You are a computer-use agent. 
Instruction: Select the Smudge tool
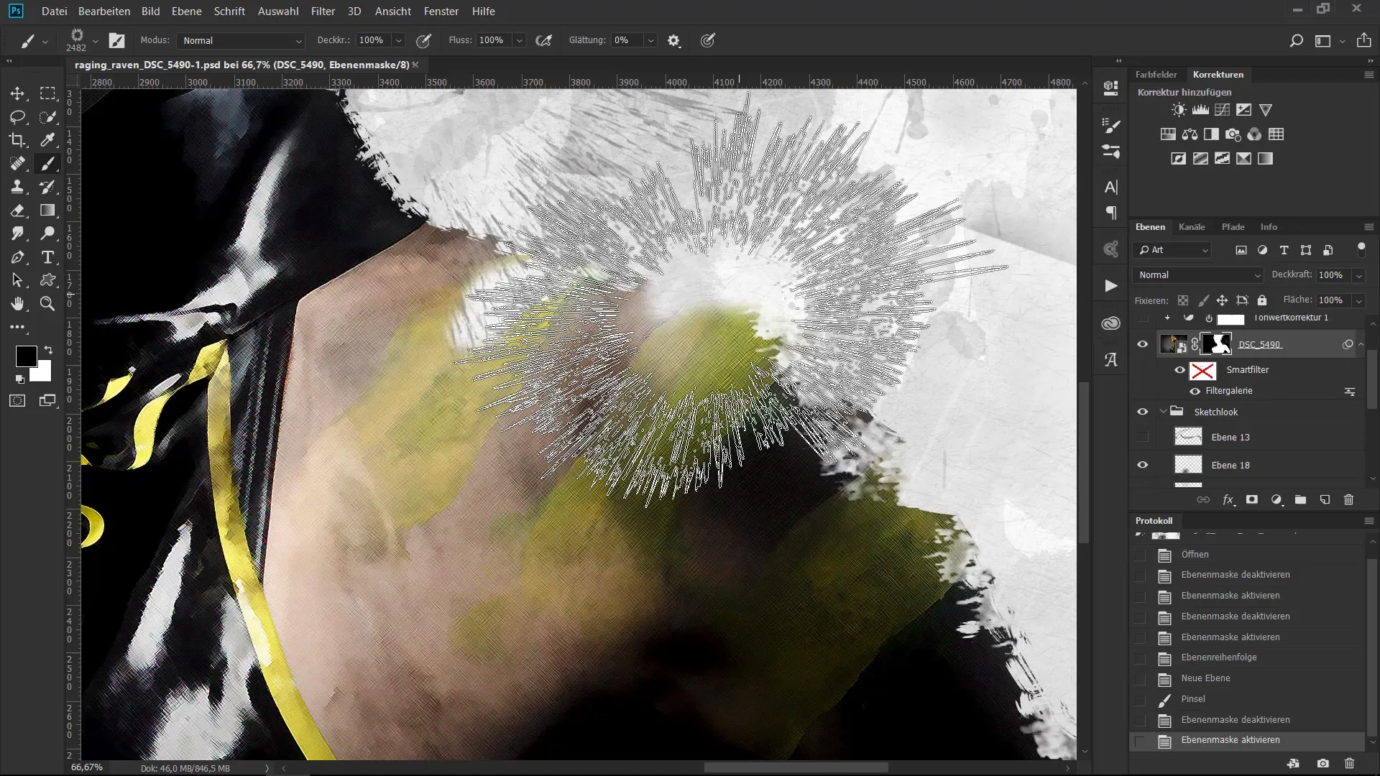click(17, 234)
